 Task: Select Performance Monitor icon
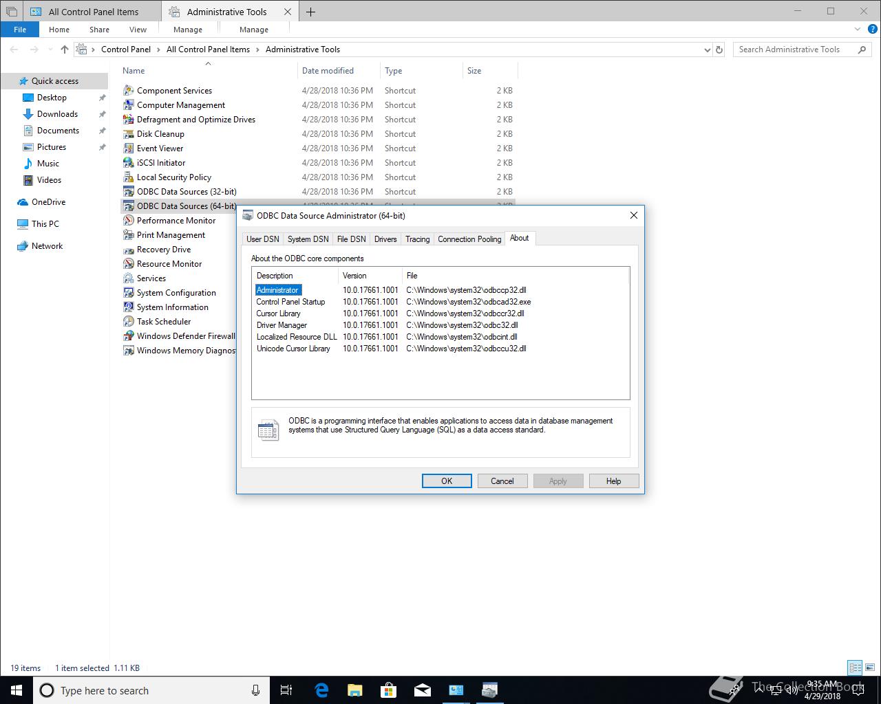click(x=128, y=220)
